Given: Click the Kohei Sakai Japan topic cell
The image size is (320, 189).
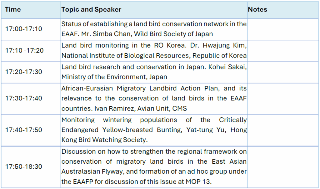Looking at the screenshot, I should (x=154, y=72).
